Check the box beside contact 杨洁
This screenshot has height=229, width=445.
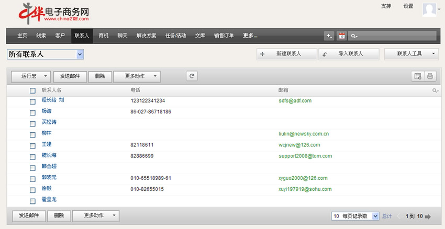point(32,112)
